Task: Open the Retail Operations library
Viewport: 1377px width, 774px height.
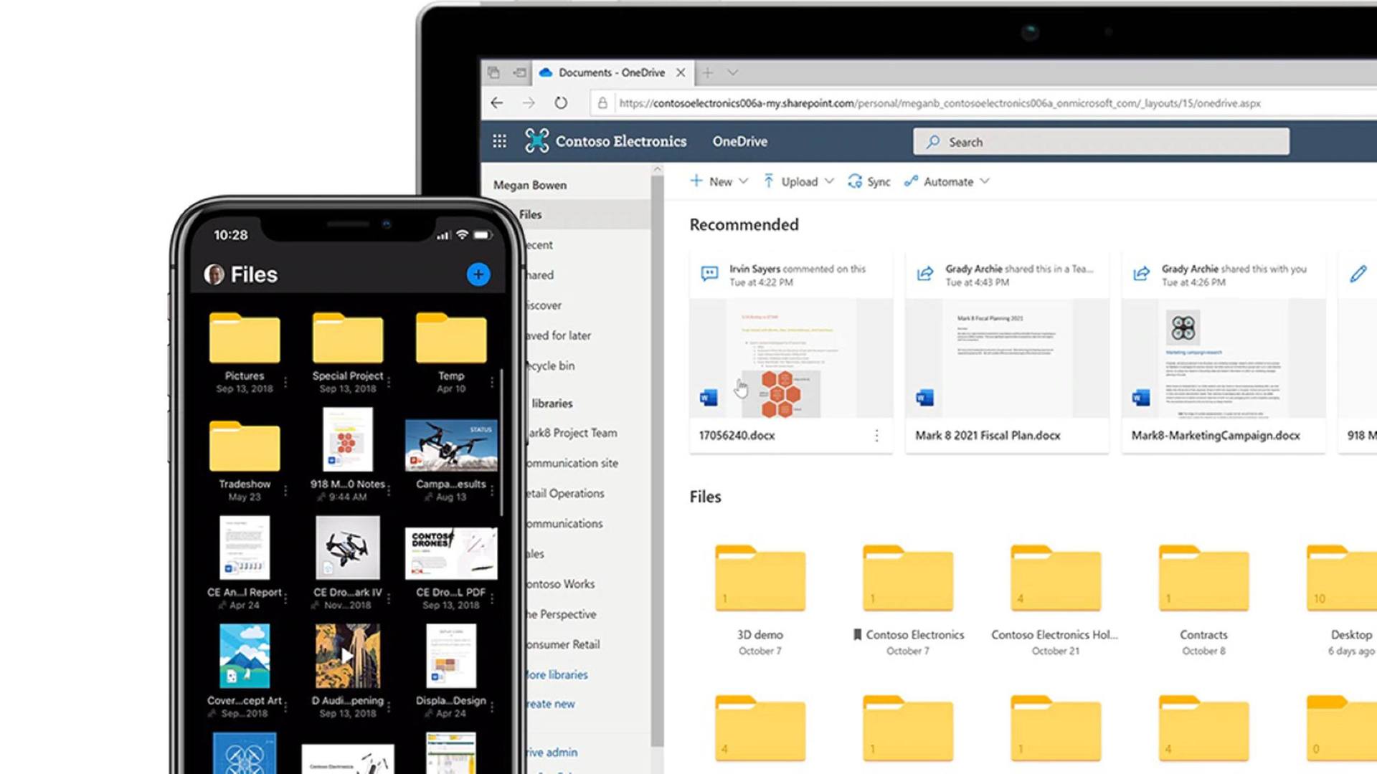Action: pos(567,493)
